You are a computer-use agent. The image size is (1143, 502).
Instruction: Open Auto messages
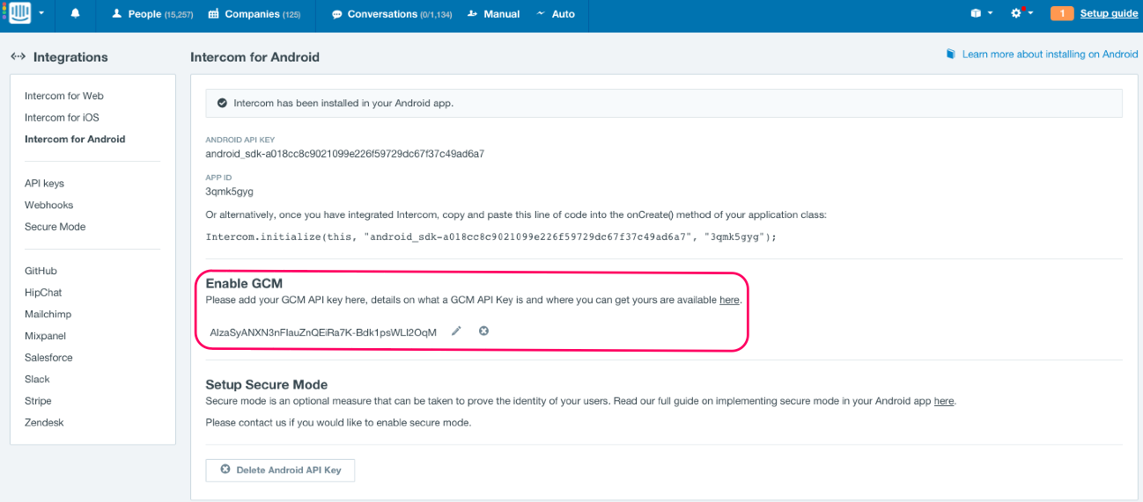click(x=556, y=14)
